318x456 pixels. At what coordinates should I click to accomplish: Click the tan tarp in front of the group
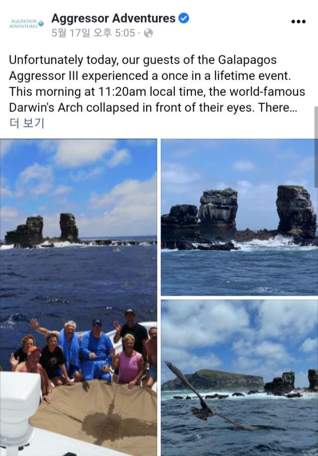pos(96,417)
